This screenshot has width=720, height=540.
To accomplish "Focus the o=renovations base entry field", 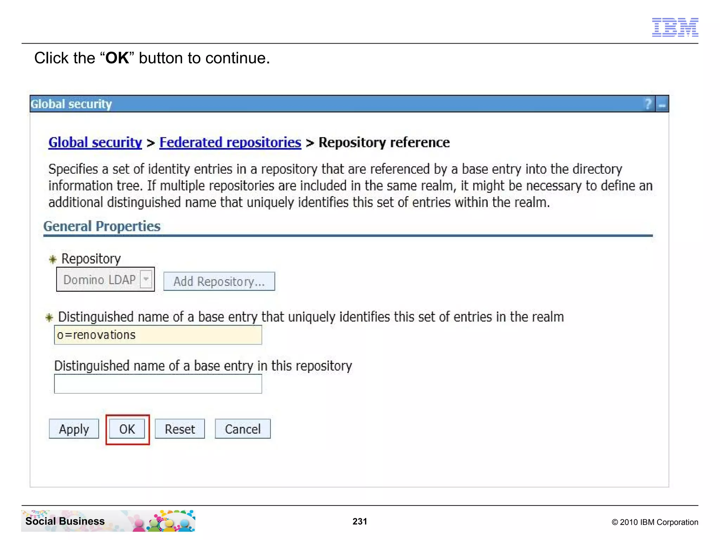I will click(x=158, y=335).
